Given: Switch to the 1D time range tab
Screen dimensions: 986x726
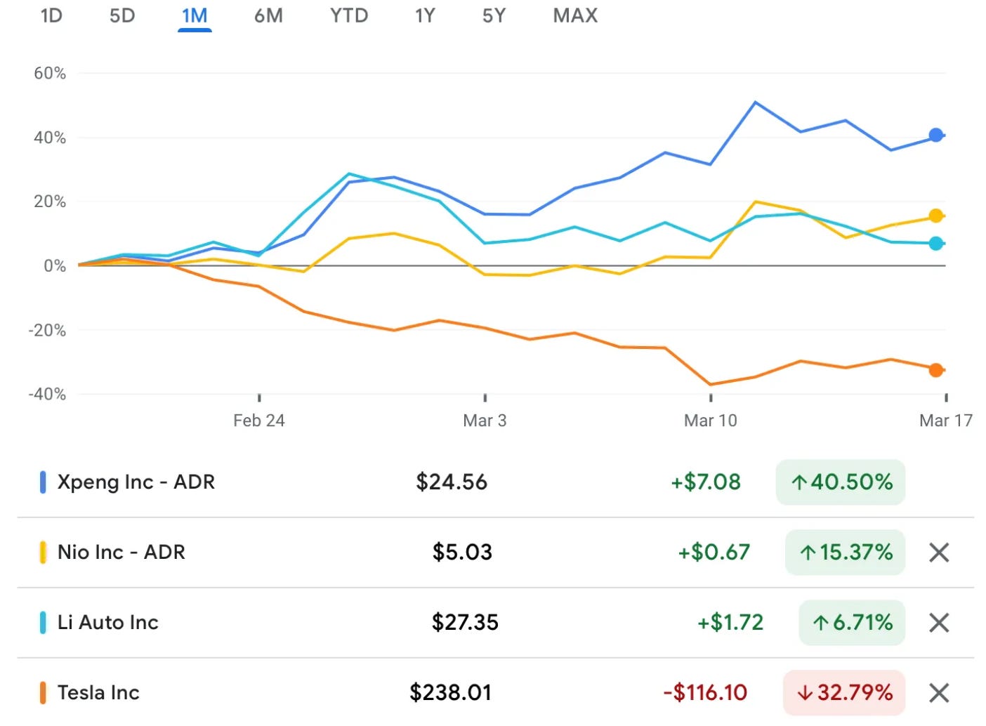Looking at the screenshot, I should click(x=51, y=15).
